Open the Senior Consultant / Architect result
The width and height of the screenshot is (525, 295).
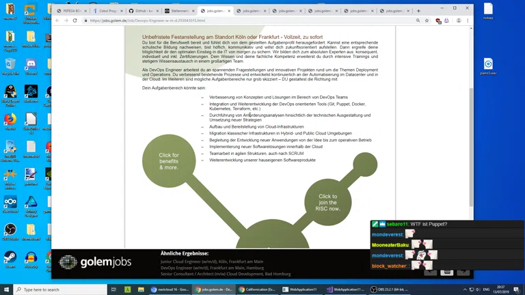click(x=226, y=274)
